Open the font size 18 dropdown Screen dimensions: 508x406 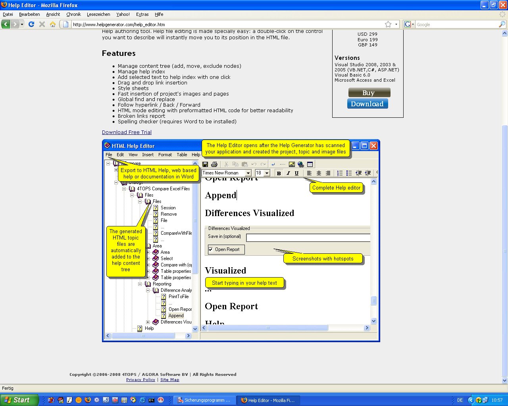pyautogui.click(x=267, y=173)
